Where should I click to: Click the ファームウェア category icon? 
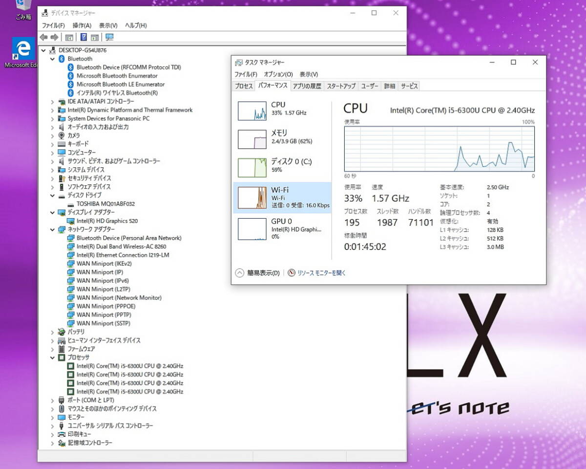click(62, 349)
